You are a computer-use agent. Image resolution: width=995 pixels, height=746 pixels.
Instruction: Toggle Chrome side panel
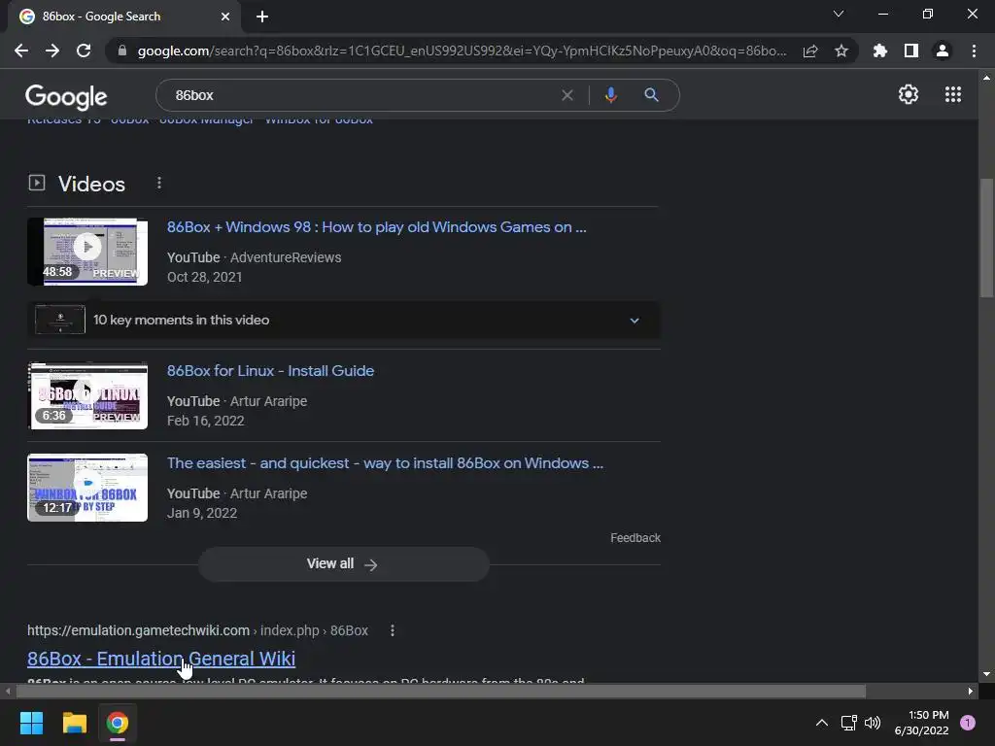[x=911, y=51]
